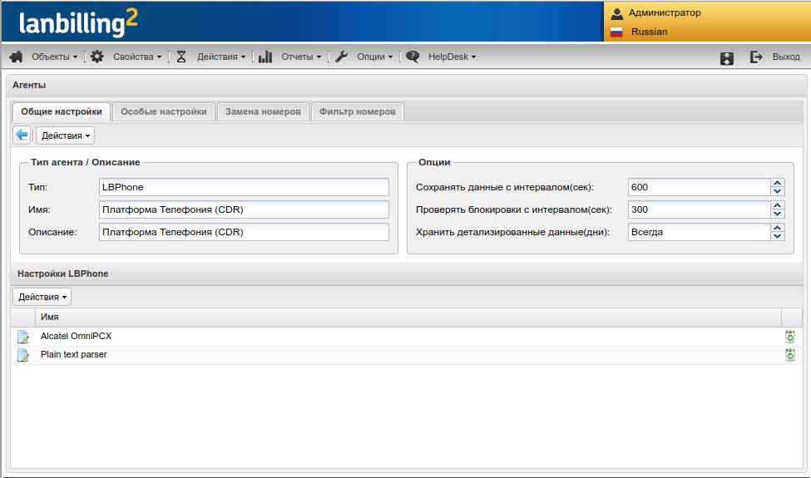Click the Администратор user icon
This screenshot has width=811, height=478.
pos(616,13)
